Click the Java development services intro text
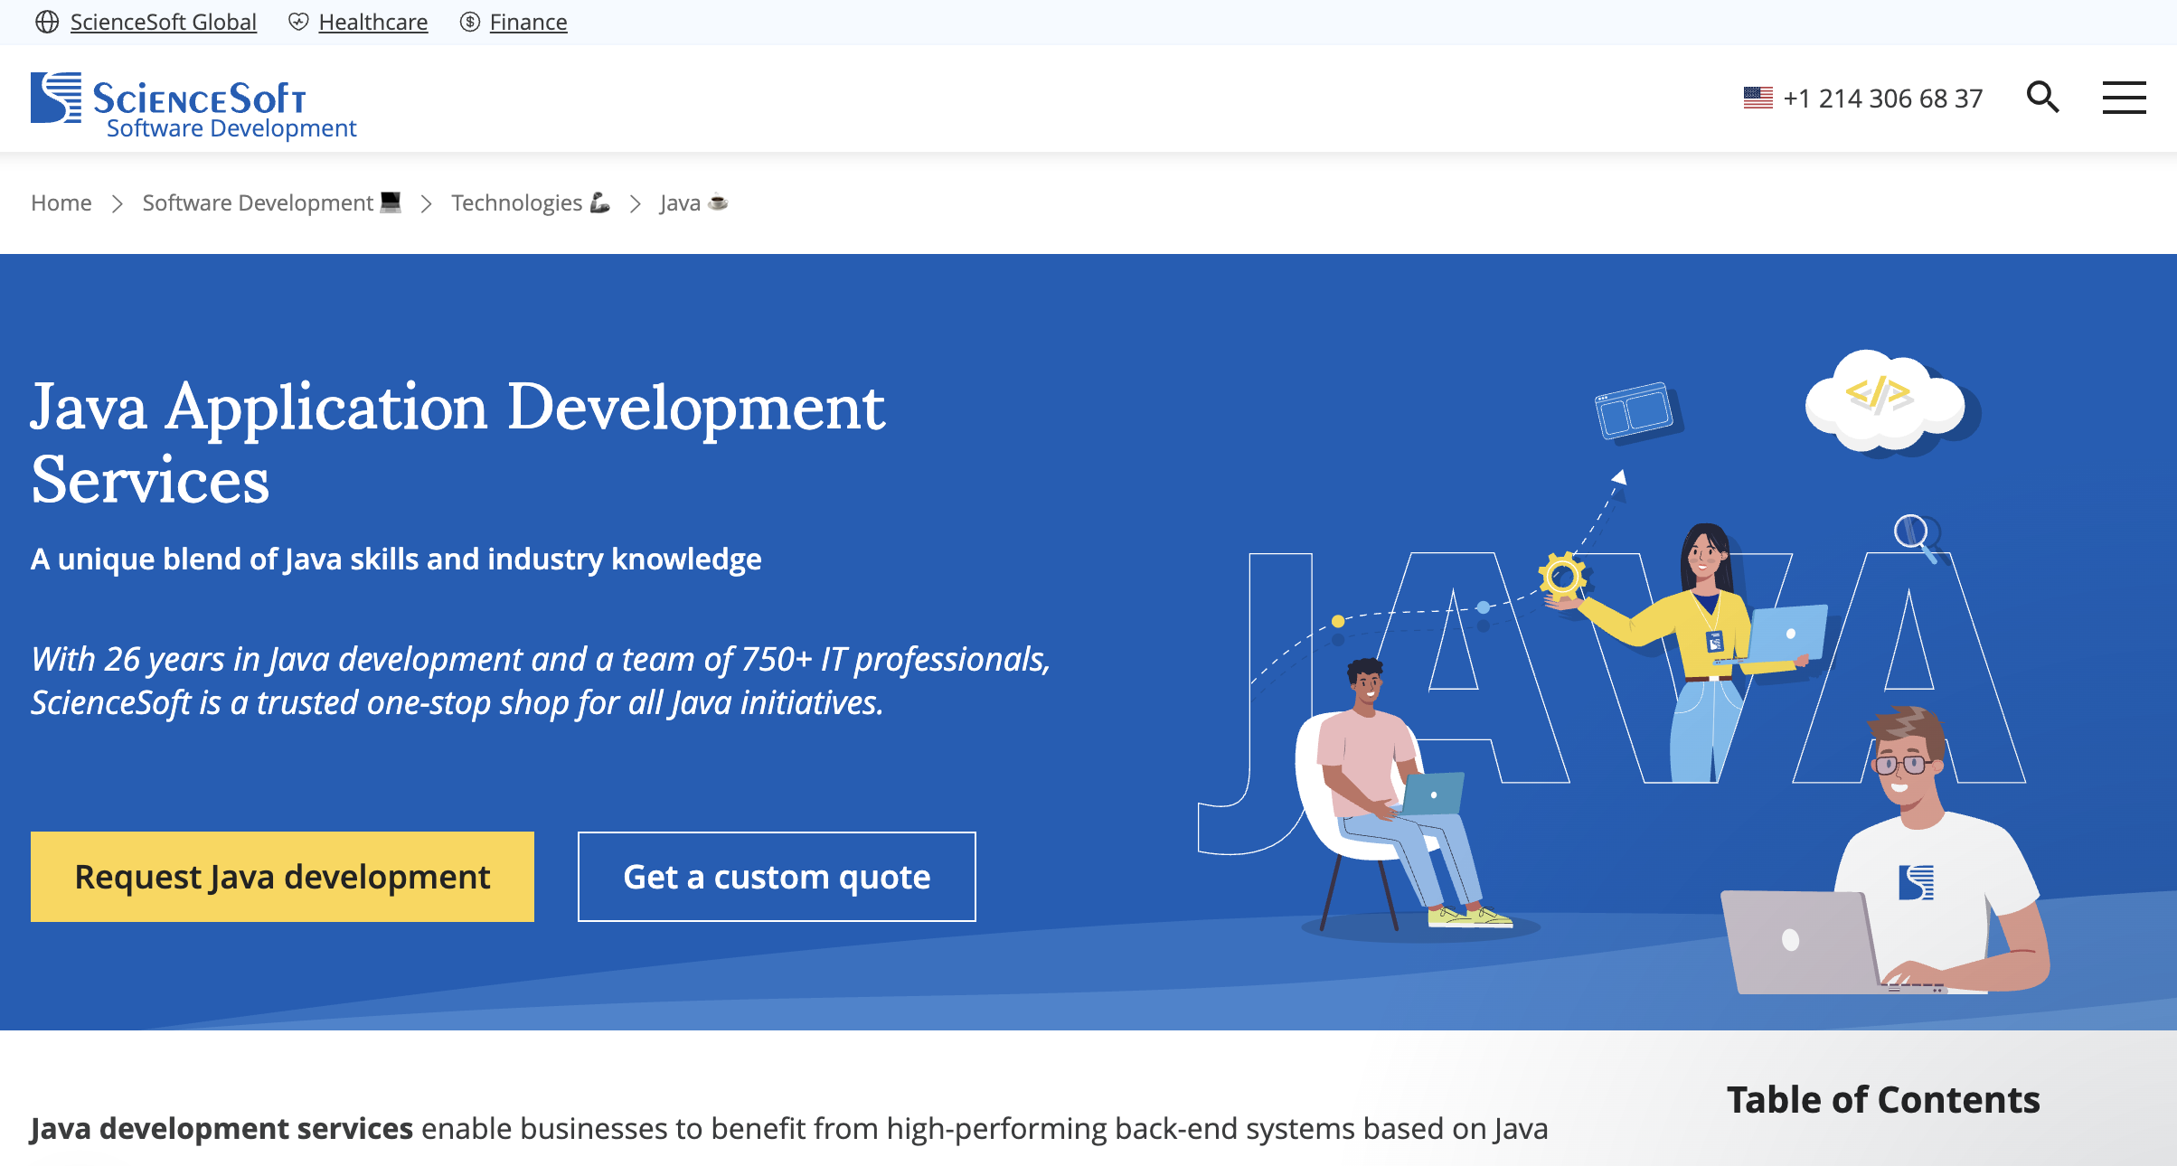Image resolution: width=2177 pixels, height=1166 pixels. pyautogui.click(x=789, y=1129)
